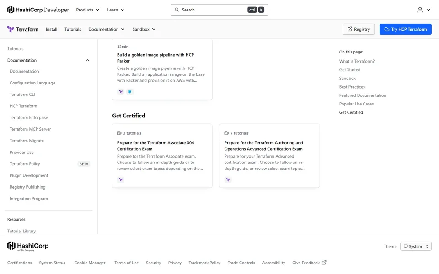Image resolution: width=439 pixels, height=274 pixels.
Task: Open Accessibility footer link
Action: tap(274, 263)
